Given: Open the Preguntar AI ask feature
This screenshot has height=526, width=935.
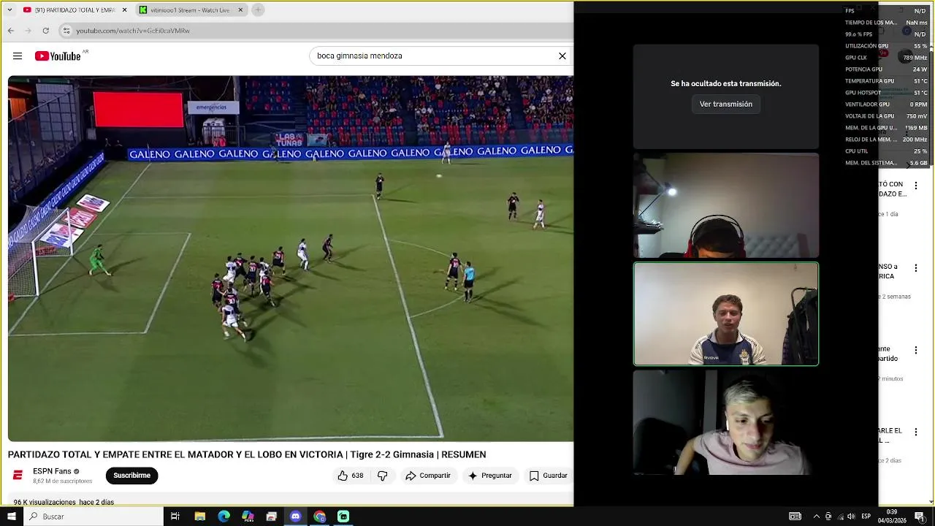Looking at the screenshot, I should click(x=490, y=476).
